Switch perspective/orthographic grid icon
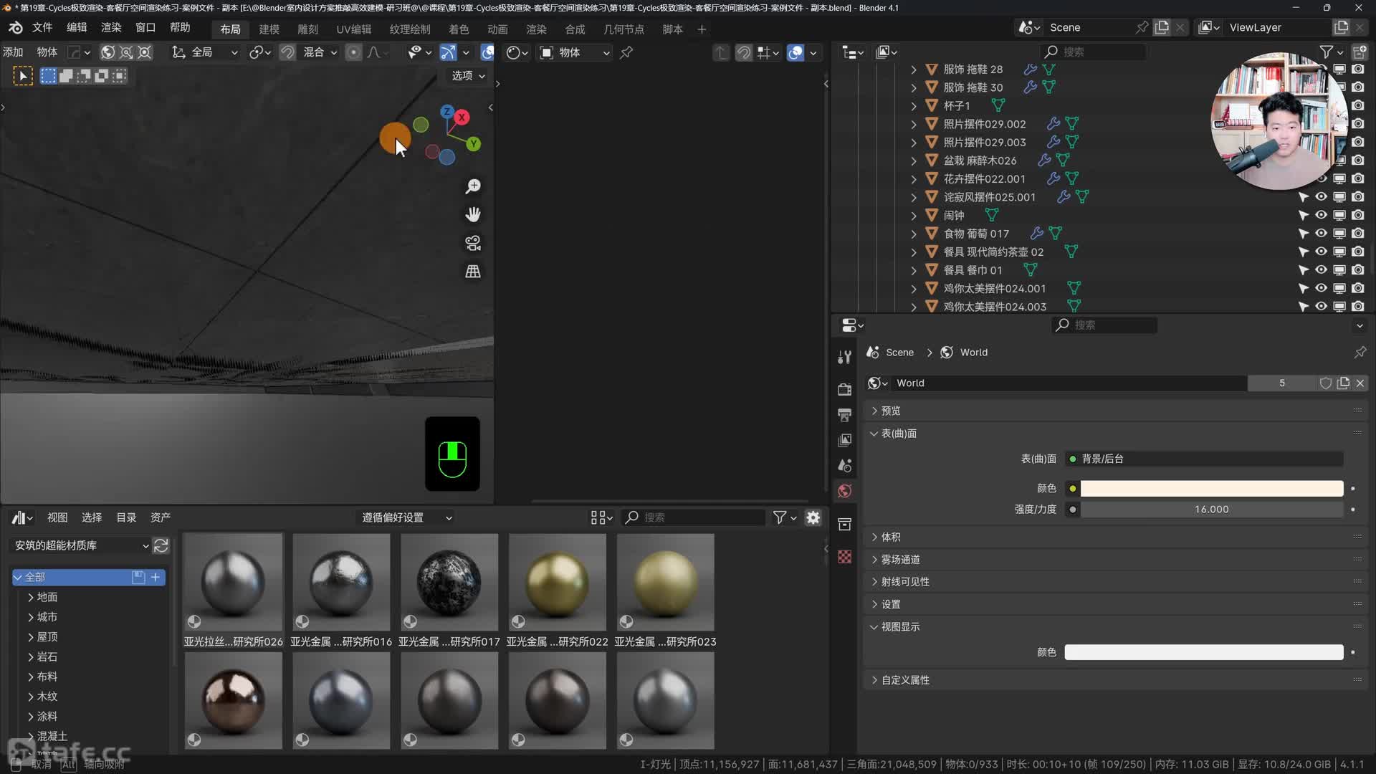Image resolution: width=1376 pixels, height=774 pixels. [473, 272]
